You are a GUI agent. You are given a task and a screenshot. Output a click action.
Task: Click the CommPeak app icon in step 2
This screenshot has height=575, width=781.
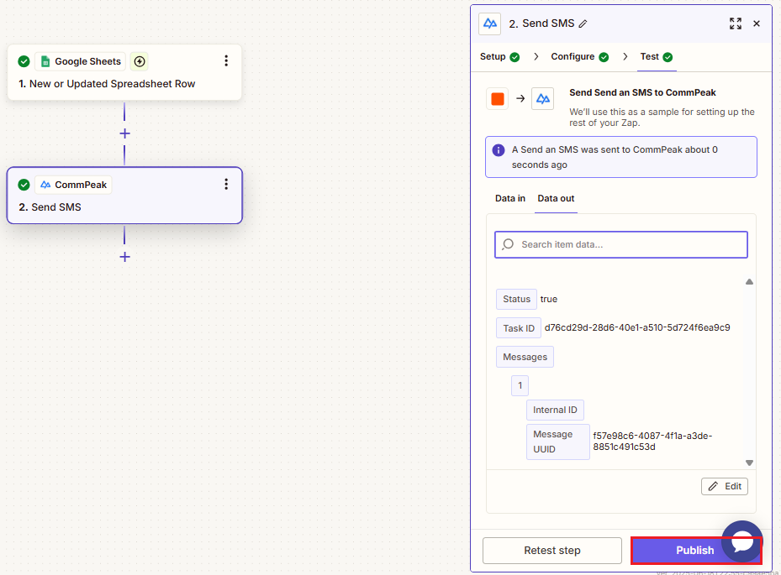(45, 185)
